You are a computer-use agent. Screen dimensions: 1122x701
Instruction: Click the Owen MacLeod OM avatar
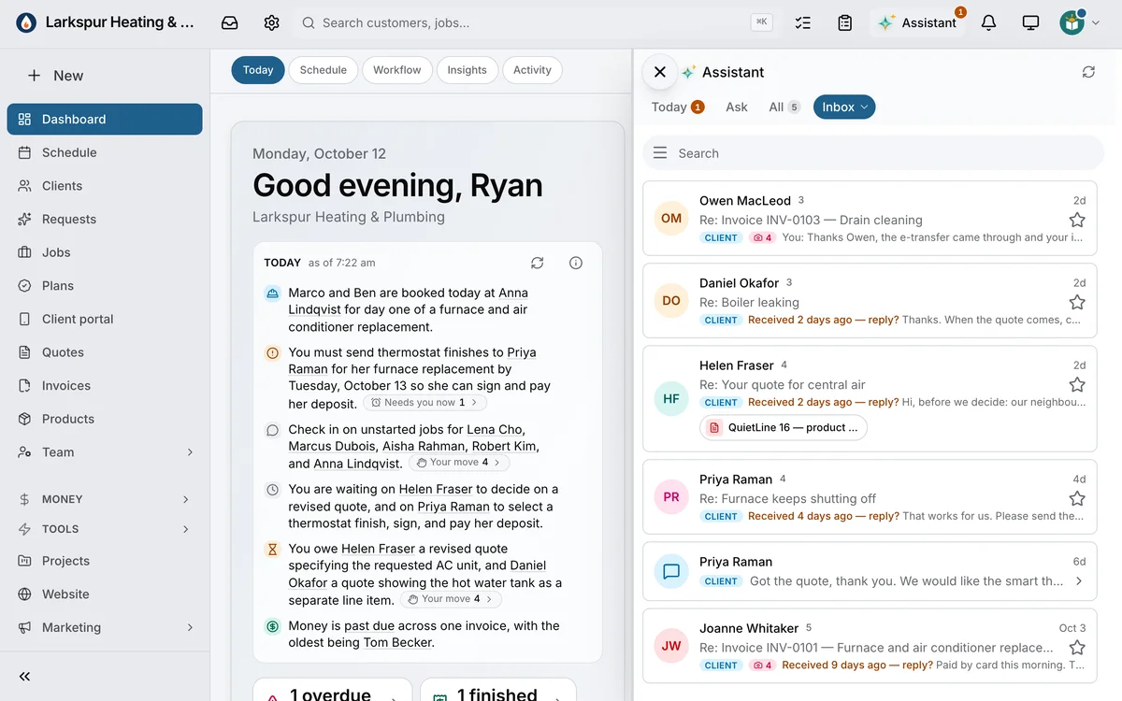point(671,219)
